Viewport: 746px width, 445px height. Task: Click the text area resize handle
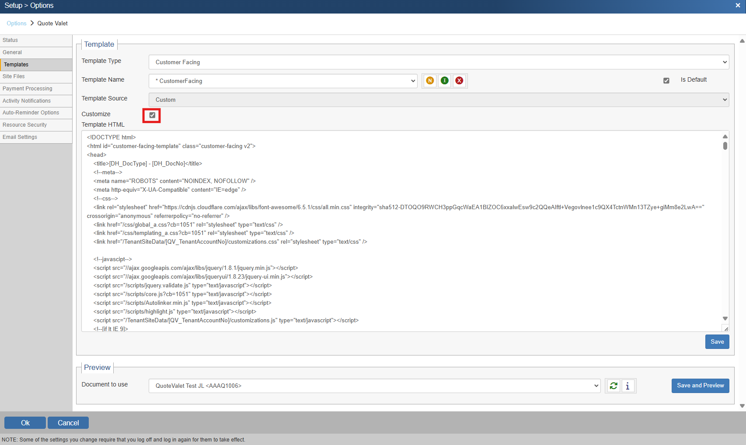pyautogui.click(x=726, y=329)
